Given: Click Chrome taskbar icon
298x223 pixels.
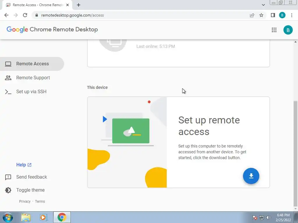Looking at the screenshot, I should click(x=62, y=217).
